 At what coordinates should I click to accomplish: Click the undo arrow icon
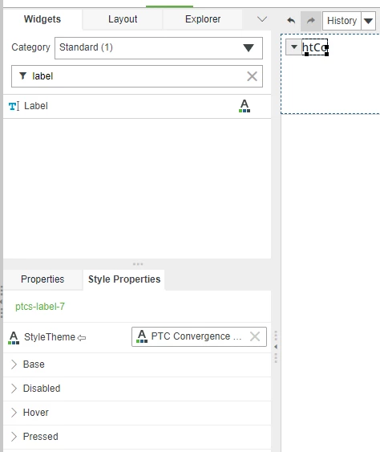coord(291,20)
